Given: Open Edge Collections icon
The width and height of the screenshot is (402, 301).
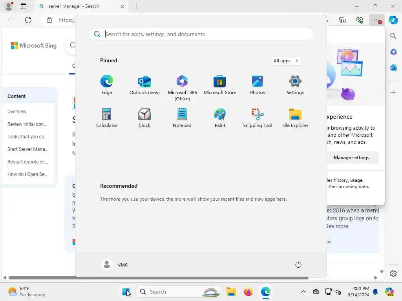Looking at the screenshot, I should (342, 20).
